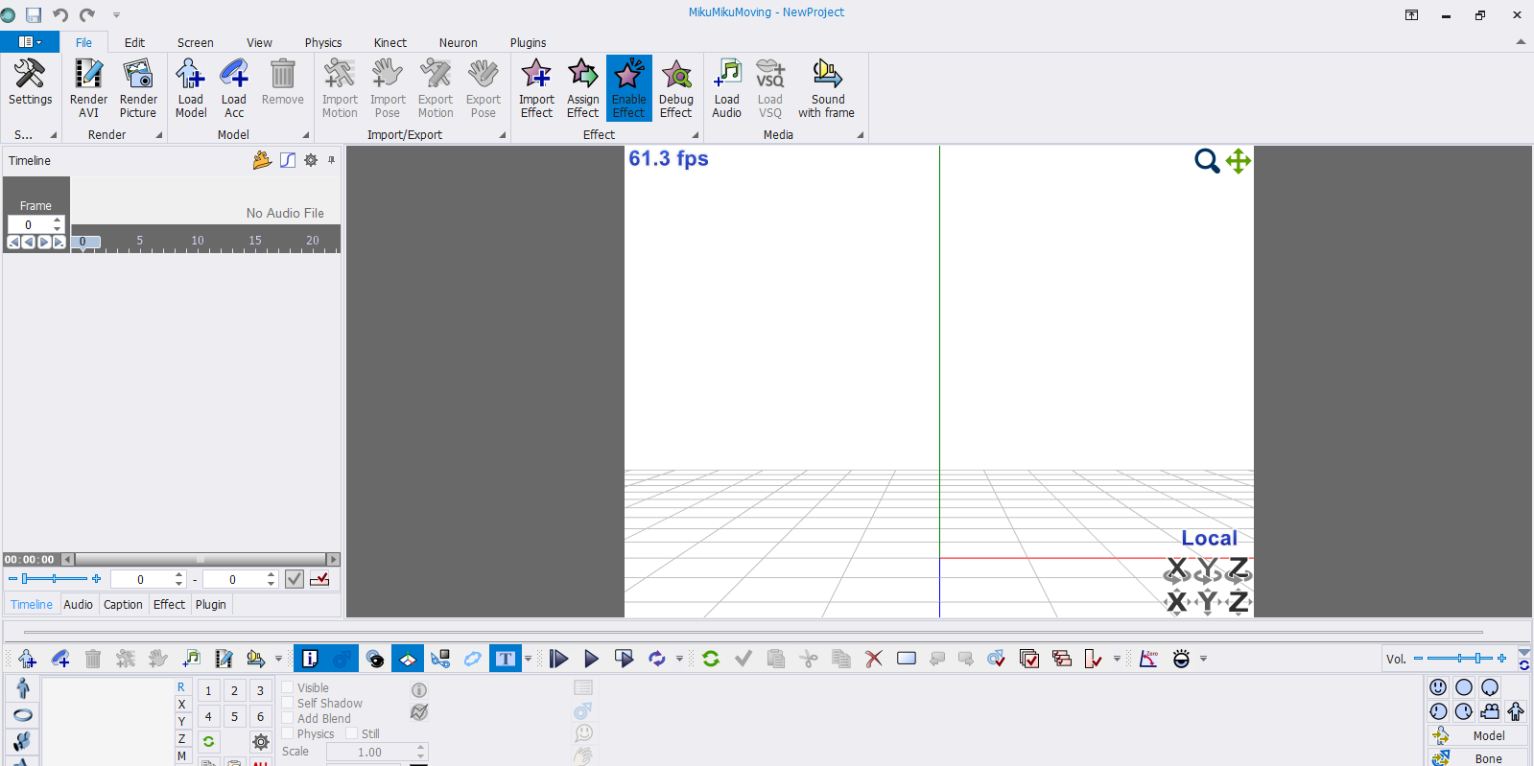Enable the Self Shadow checkbox

(288, 703)
